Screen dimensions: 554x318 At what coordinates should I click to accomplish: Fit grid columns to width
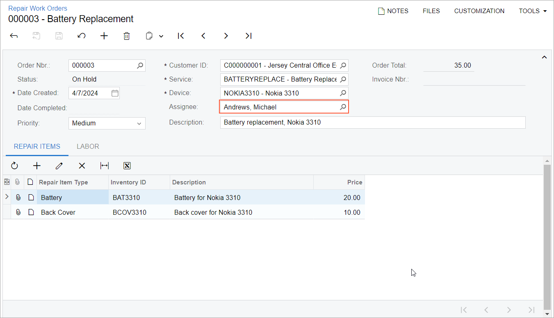click(x=105, y=166)
